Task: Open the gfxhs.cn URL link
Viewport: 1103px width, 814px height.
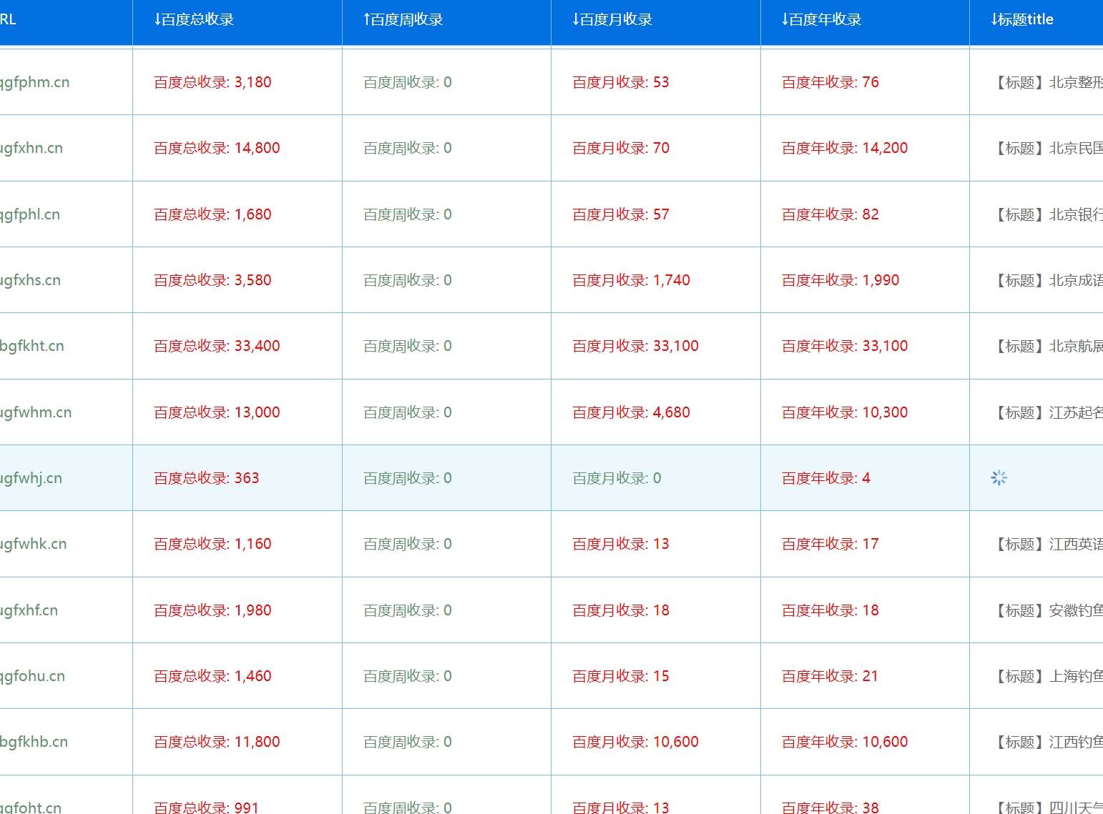Action: pyautogui.click(x=30, y=281)
